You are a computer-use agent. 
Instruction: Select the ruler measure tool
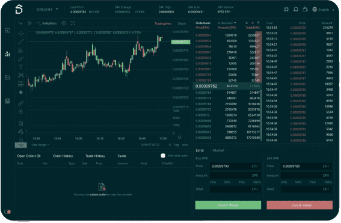[x=21, y=103]
